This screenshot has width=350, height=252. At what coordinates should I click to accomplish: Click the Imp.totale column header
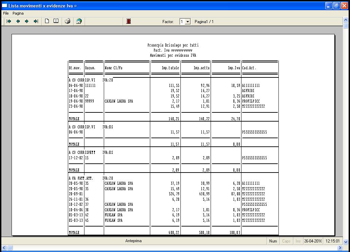point(170,68)
